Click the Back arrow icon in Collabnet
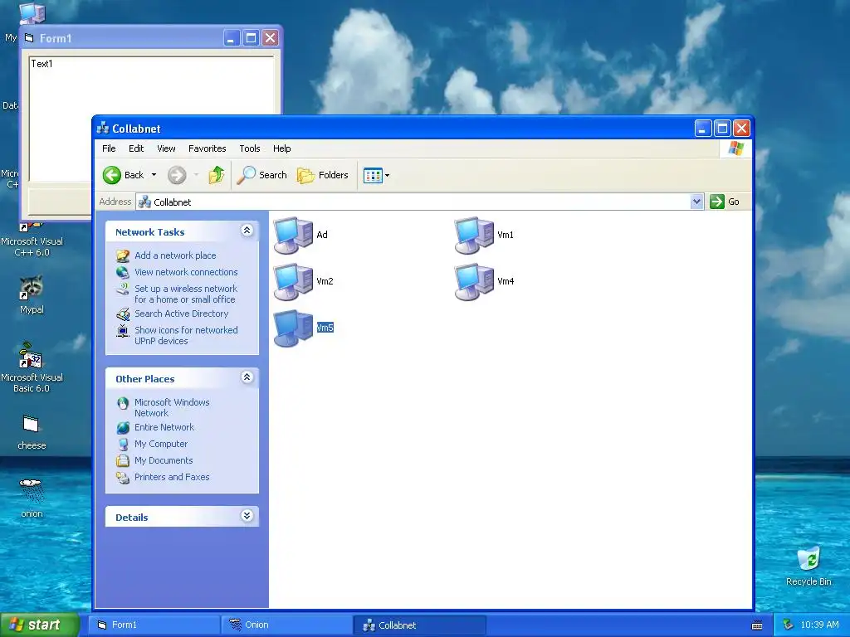Screen dimensions: 850x637 (x=112, y=175)
